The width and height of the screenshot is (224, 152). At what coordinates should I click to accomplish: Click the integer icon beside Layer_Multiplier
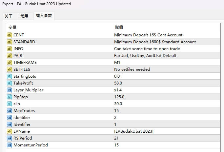(x=9, y=90)
